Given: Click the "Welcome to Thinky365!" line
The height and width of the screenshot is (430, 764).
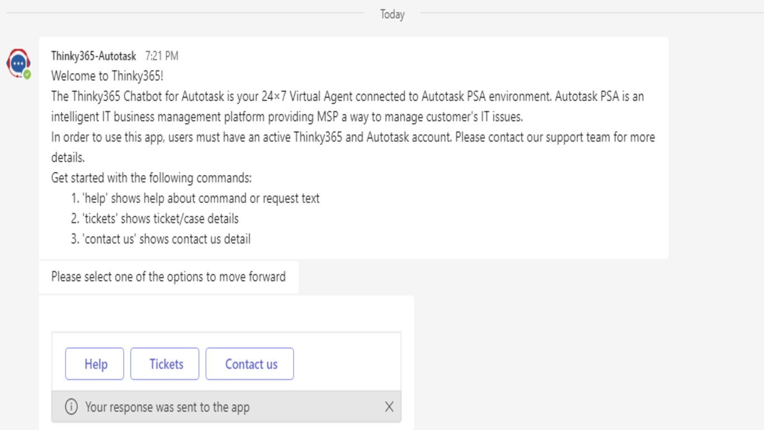Looking at the screenshot, I should point(107,76).
